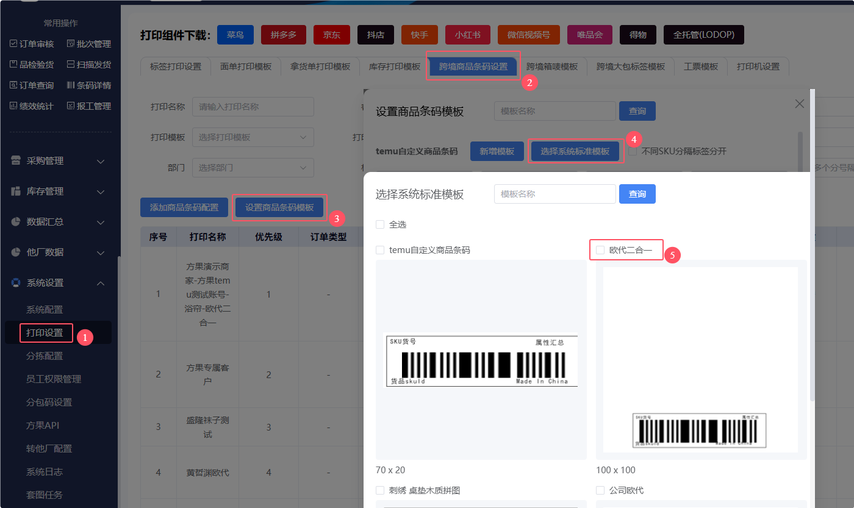
Task: Focus the 打印名称 input field
Action: coord(253,107)
